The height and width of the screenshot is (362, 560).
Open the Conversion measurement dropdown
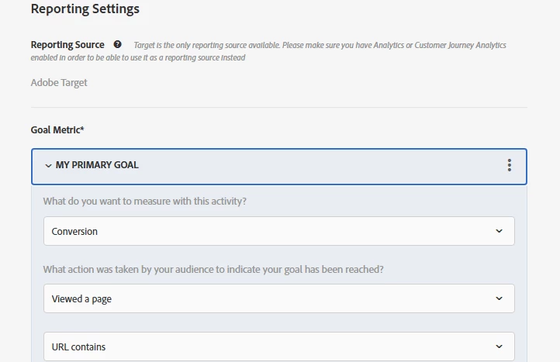pos(278,231)
